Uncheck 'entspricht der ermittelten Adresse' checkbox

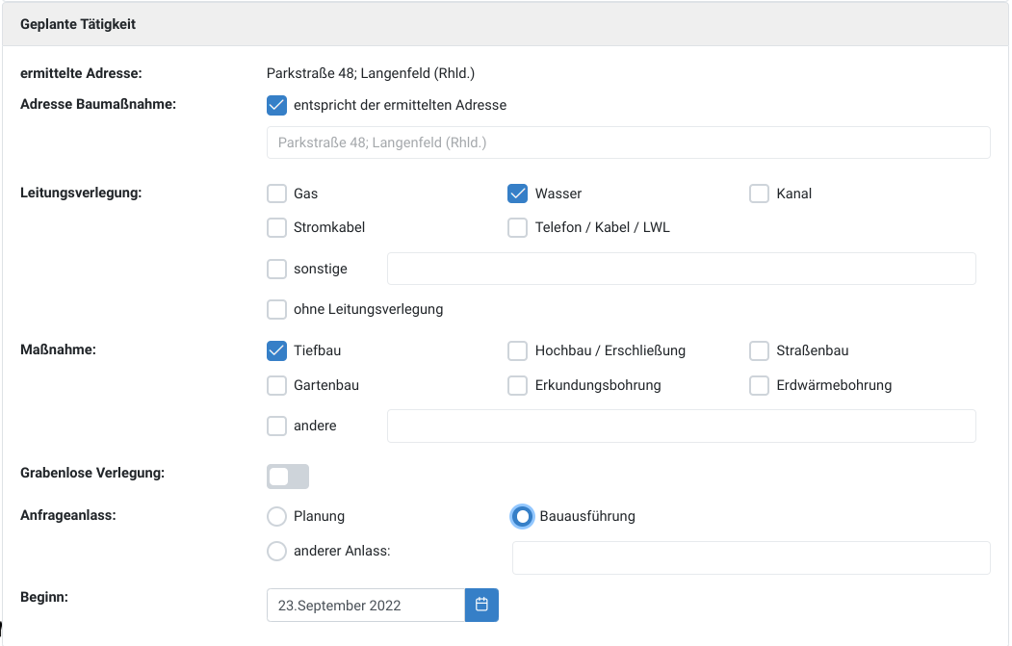277,105
